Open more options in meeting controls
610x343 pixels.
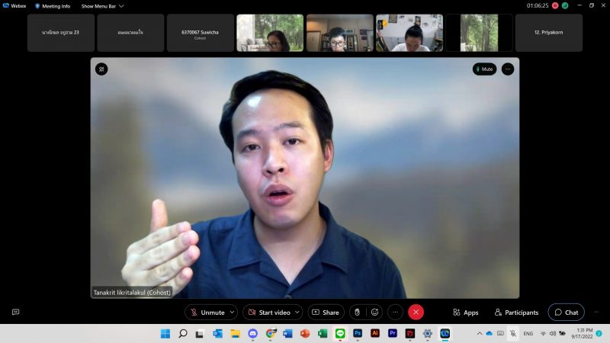tap(395, 312)
